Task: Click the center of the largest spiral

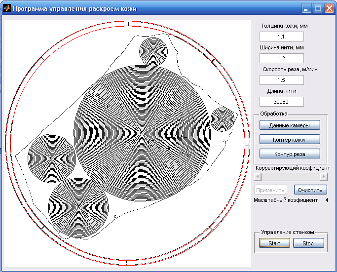Action: 142,132
